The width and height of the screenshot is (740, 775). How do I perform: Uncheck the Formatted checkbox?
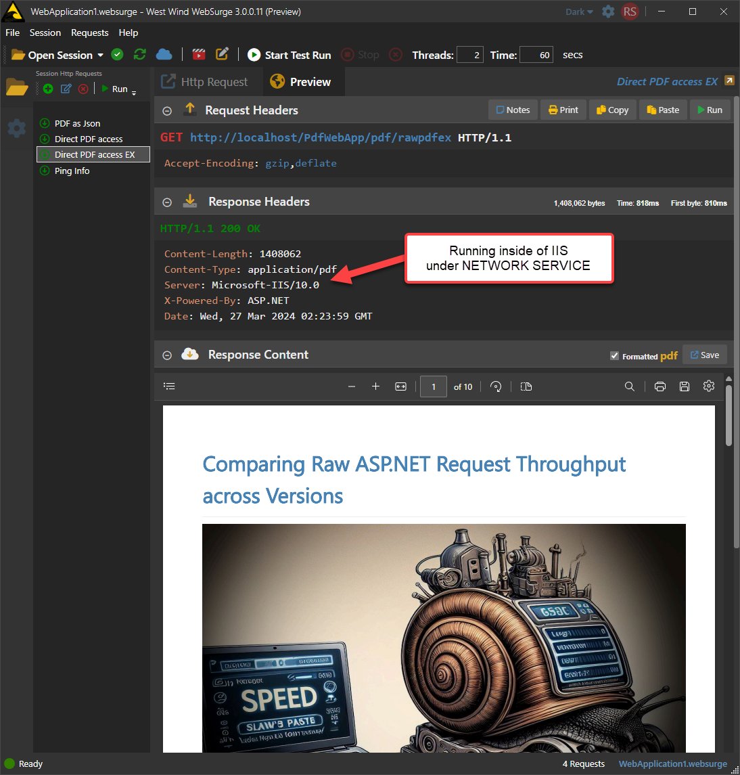[614, 356]
